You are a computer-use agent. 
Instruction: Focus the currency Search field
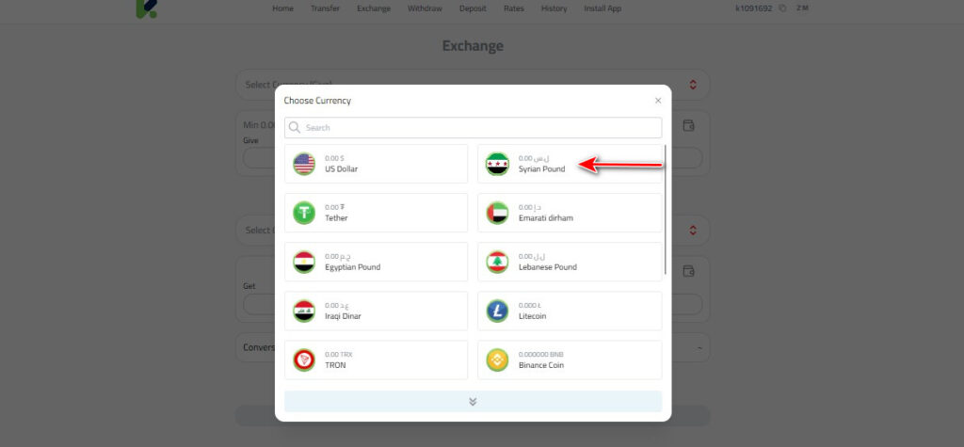473,128
